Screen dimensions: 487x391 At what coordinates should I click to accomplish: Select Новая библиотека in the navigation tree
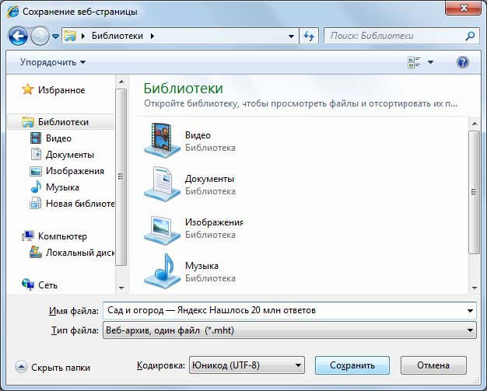(80, 204)
